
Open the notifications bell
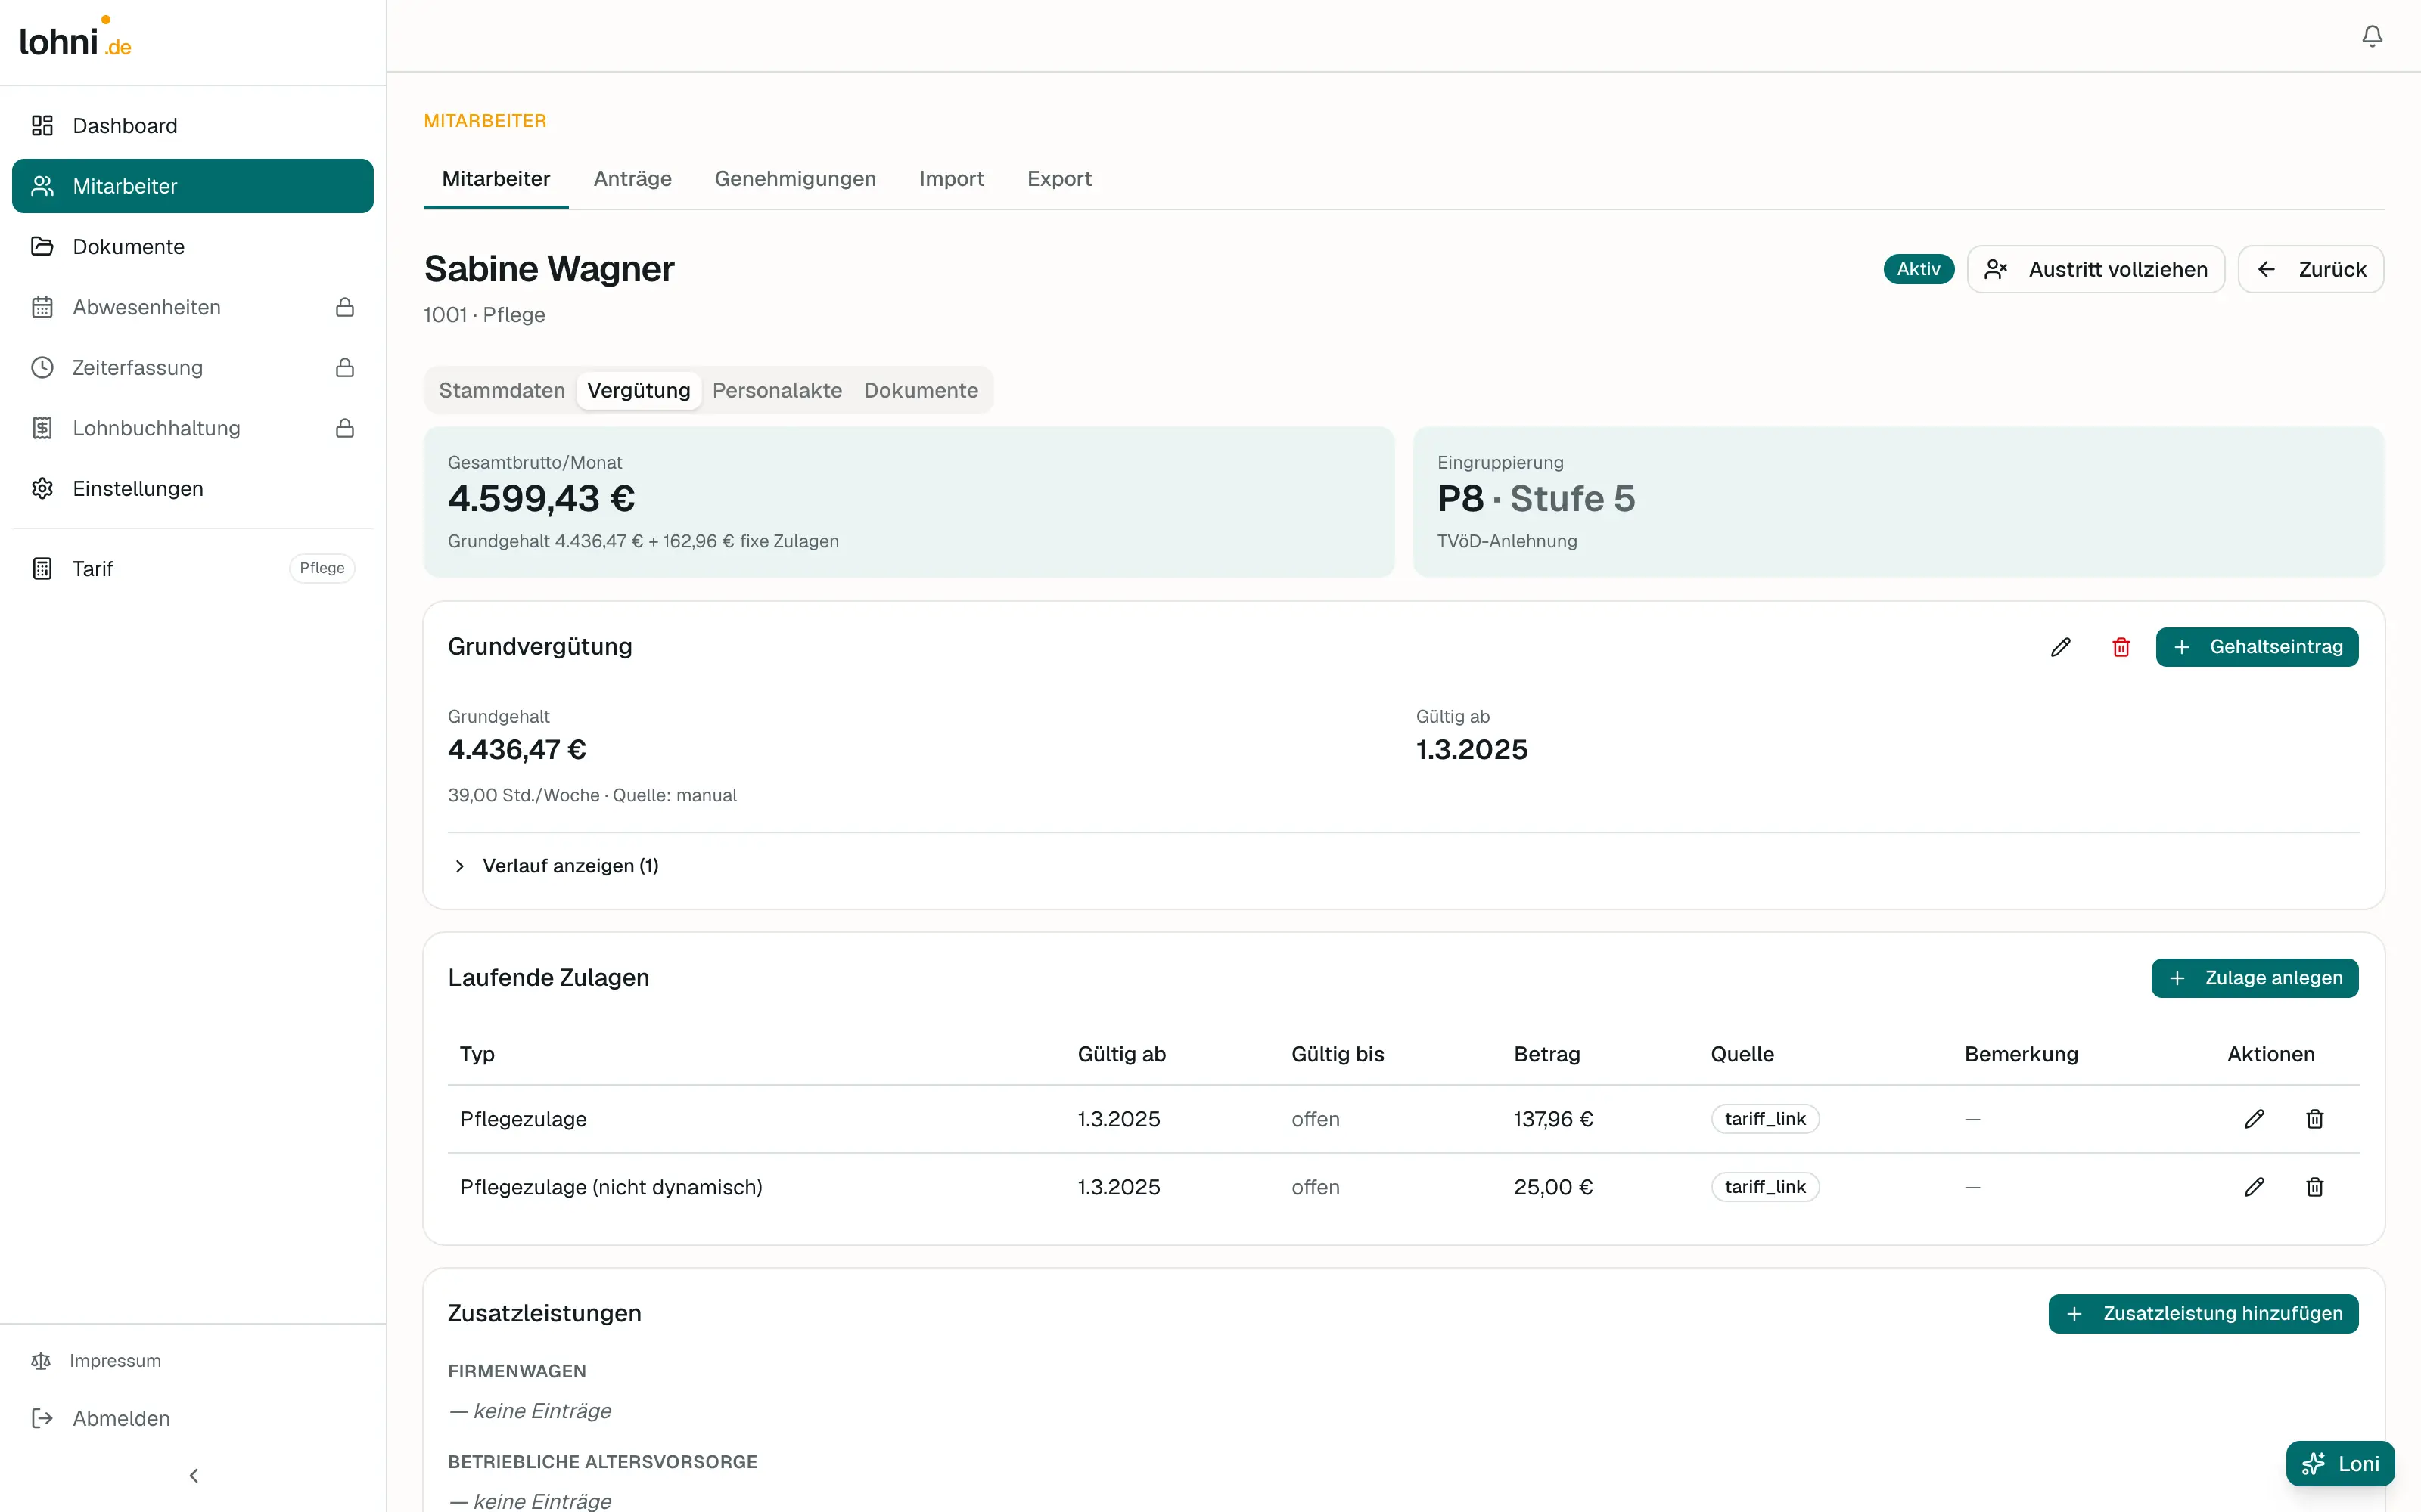point(2372,36)
